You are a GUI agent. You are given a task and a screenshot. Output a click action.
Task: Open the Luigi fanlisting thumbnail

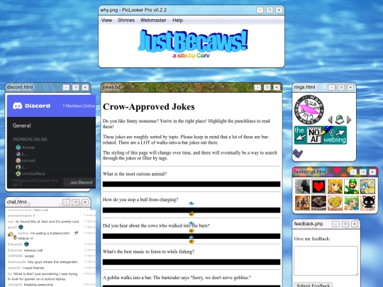(351, 186)
